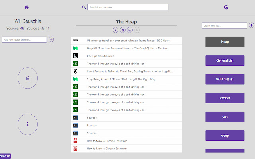Viewport: 255px width, 159px height.
Task: Open Court Refuses to Reinstate Travel Ban
Action: coord(130,72)
